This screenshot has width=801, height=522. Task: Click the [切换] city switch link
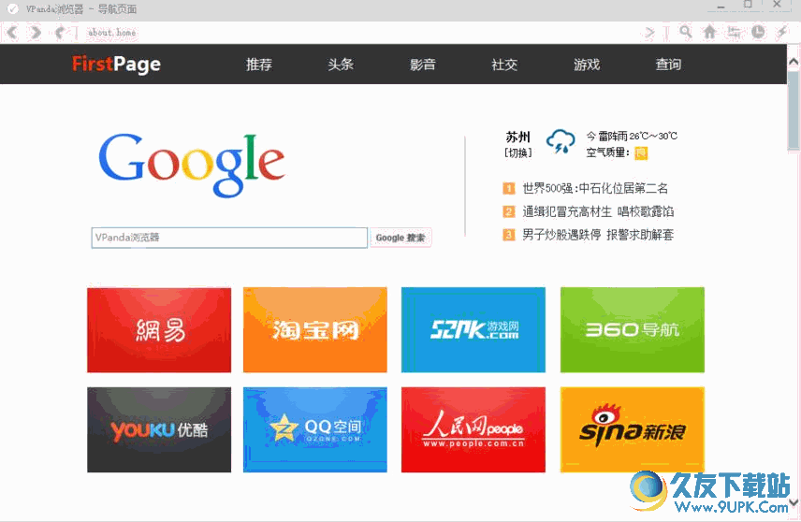point(518,152)
